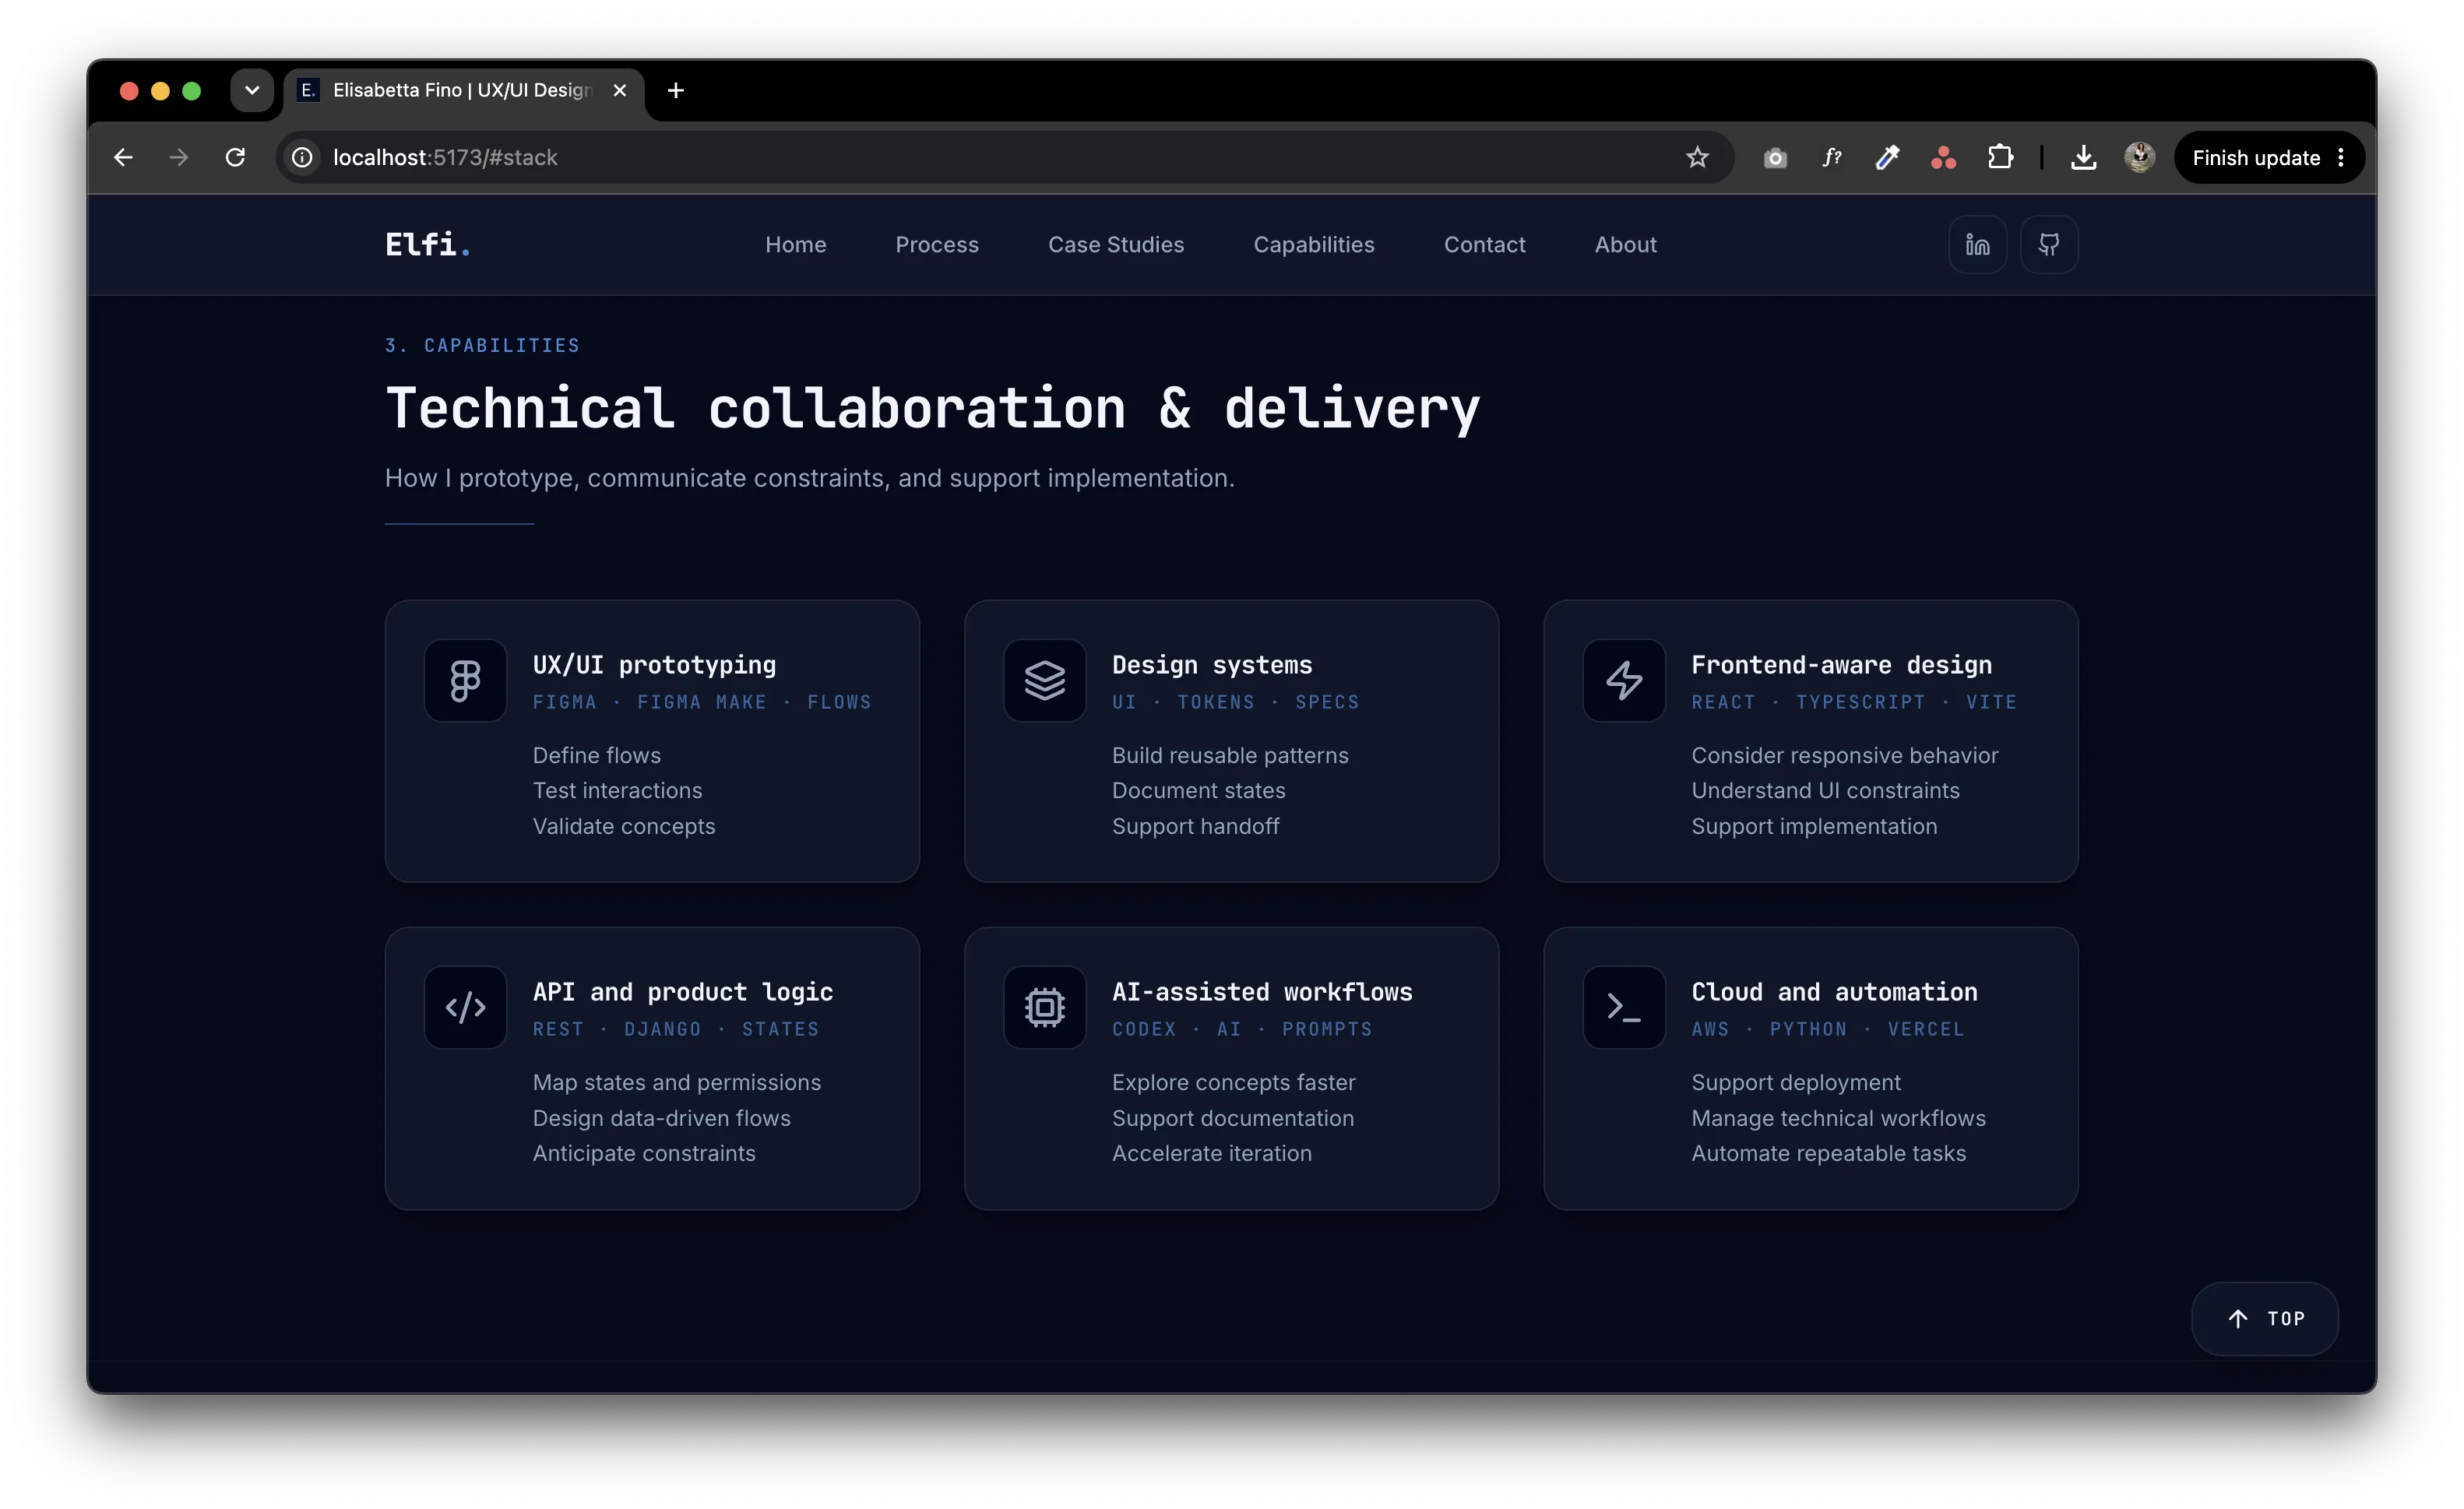Click the AI-assisted workflows heading
Screen dimensions: 2464x1509
pyautogui.click(x=1262, y=992)
